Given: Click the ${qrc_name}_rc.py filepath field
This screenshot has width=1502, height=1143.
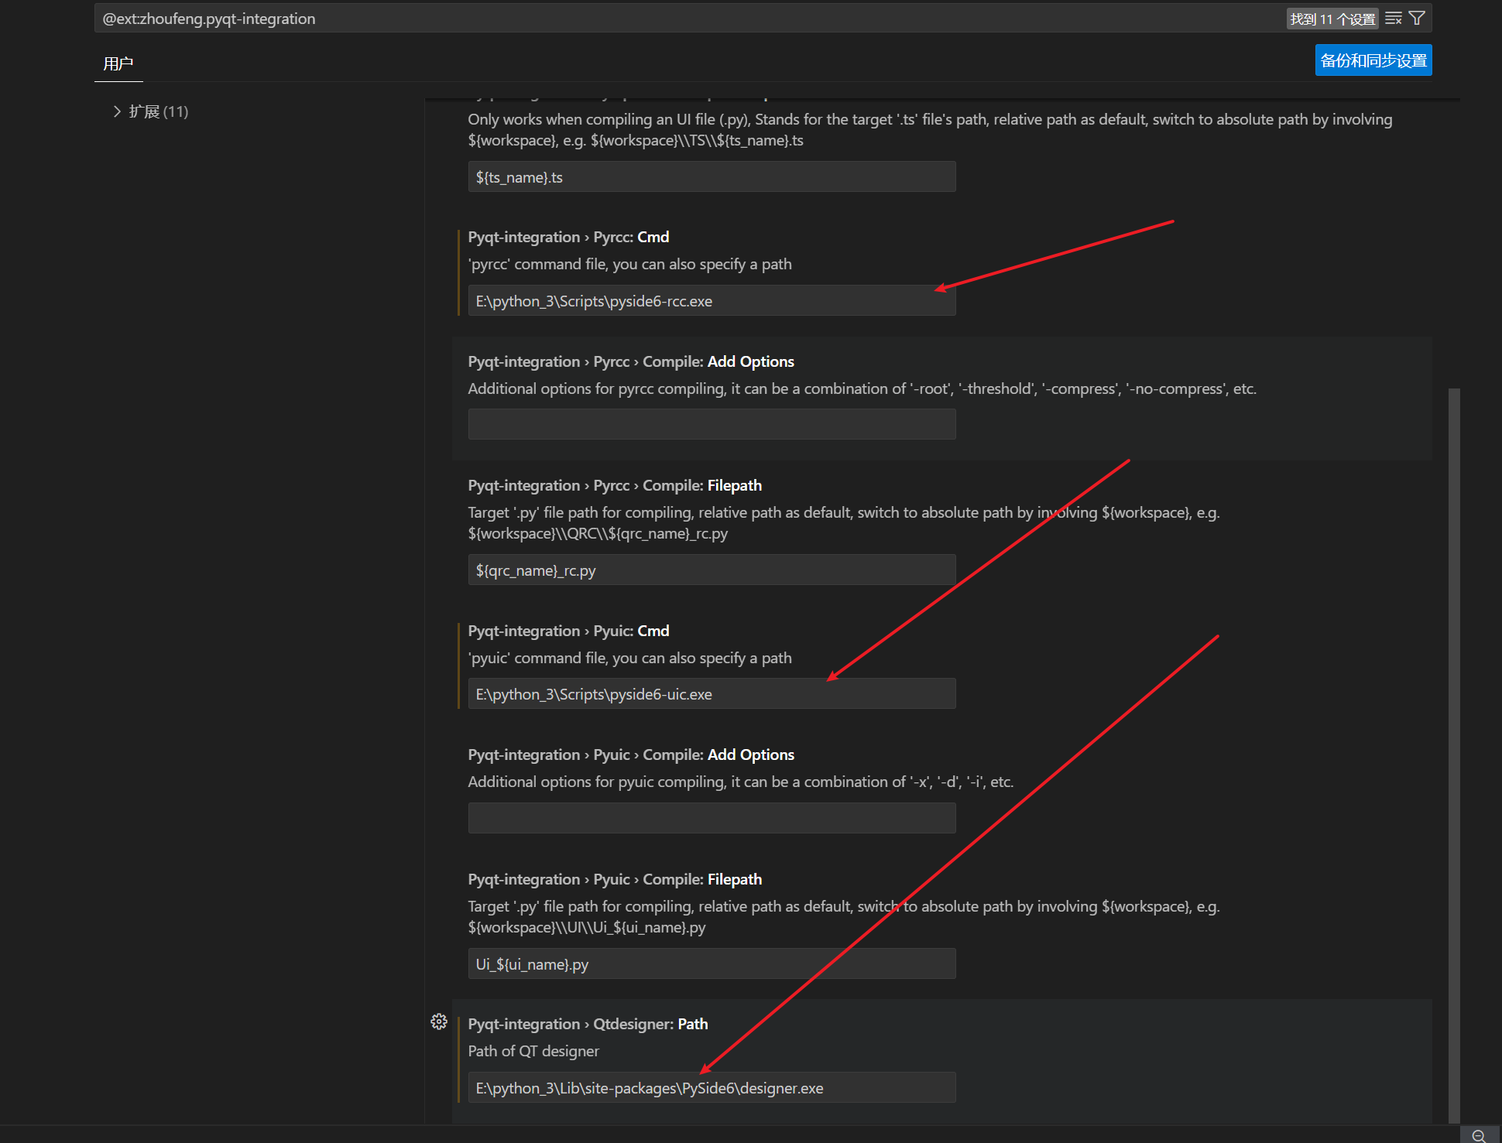Looking at the screenshot, I should [x=711, y=570].
